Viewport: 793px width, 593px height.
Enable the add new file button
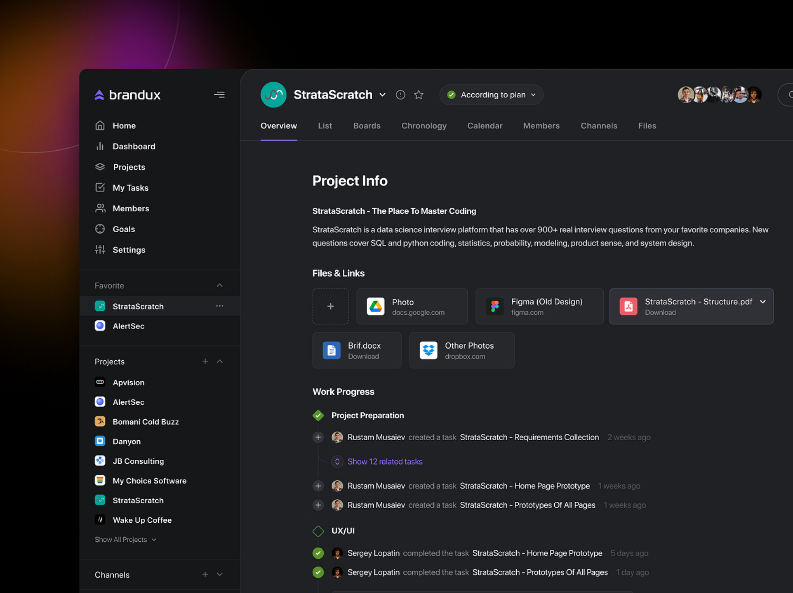click(x=330, y=306)
